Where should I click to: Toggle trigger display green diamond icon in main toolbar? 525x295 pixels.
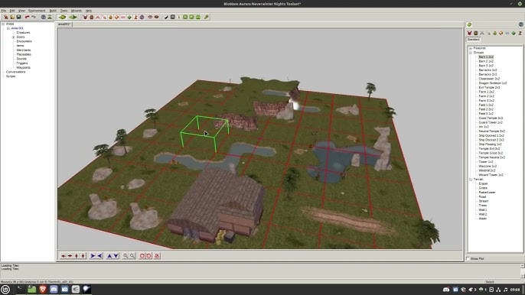(129, 17)
